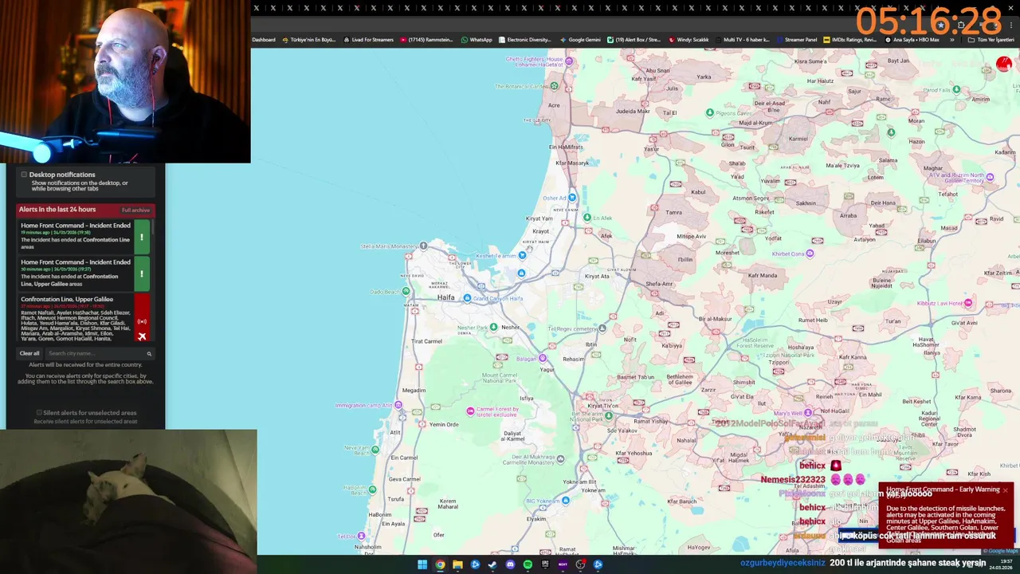Click the Nesher Park marker

tap(493, 327)
